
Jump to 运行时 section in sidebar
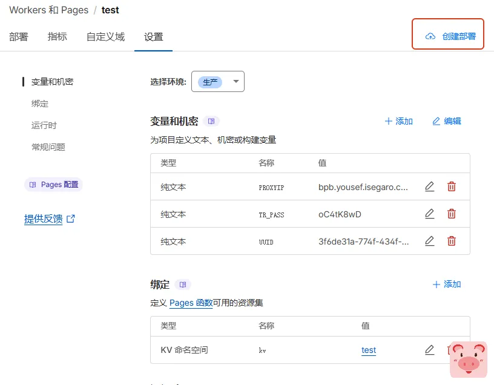coord(44,125)
